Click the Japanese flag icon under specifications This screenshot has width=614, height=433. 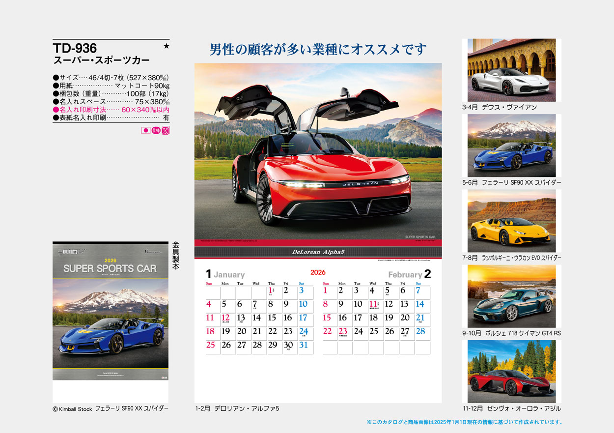145,131
